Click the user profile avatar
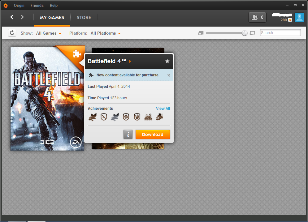308x222 pixels. coord(299,17)
